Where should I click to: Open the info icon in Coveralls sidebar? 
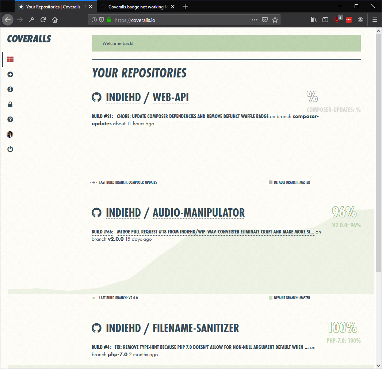10,90
